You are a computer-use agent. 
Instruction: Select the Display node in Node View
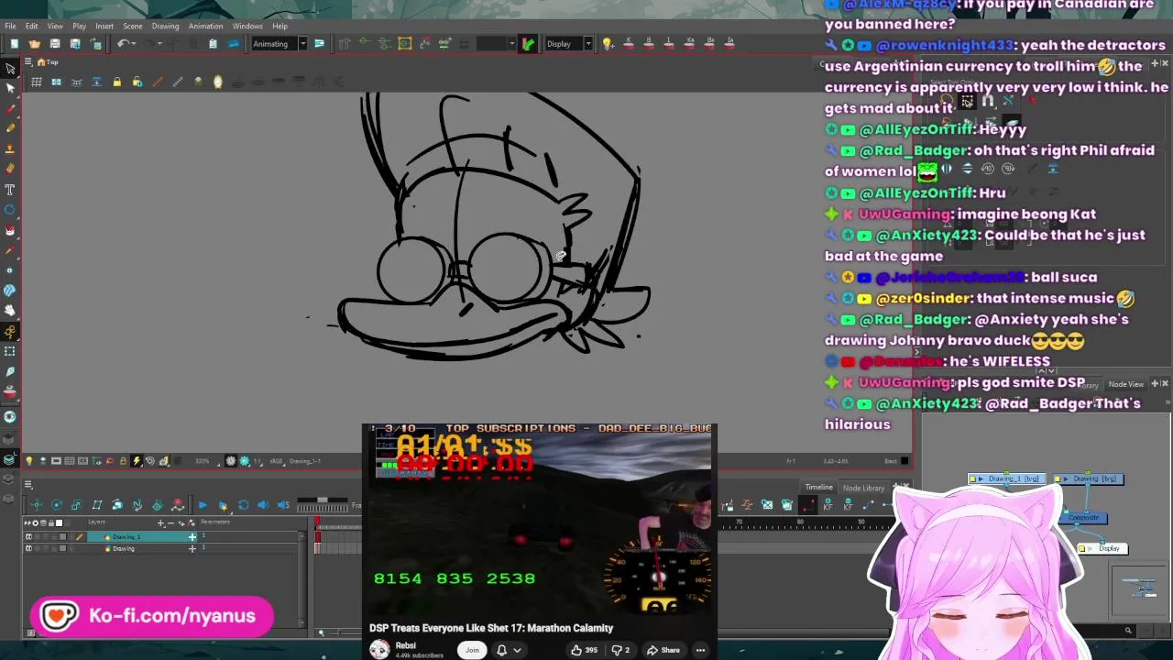pos(1102,548)
